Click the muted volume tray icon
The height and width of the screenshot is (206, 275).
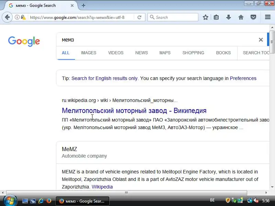[x=256, y=201]
